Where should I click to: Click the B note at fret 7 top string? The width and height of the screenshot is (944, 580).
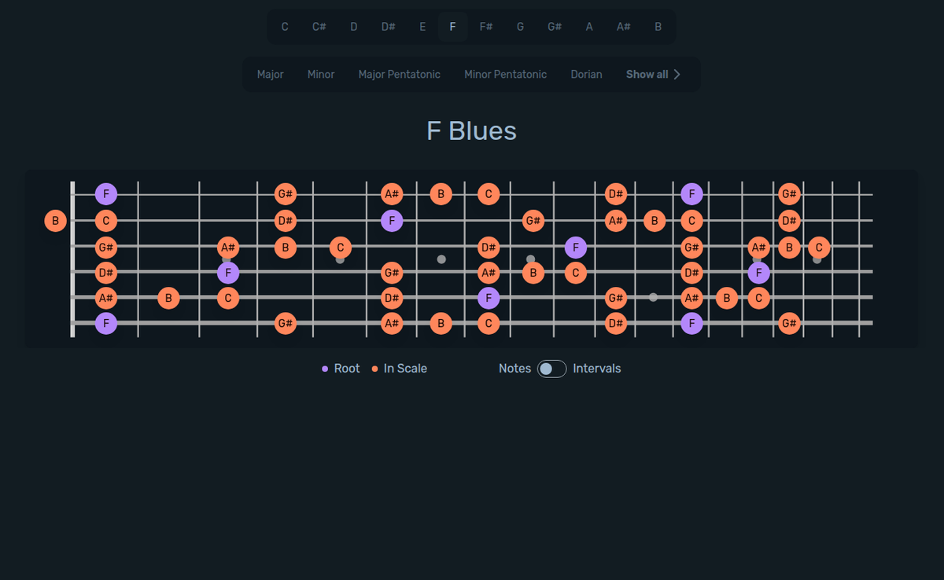(441, 193)
